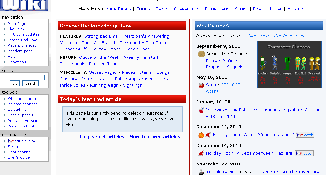Open the Donations sidebar link
This screenshot has width=330, height=175.
[x=17, y=62]
